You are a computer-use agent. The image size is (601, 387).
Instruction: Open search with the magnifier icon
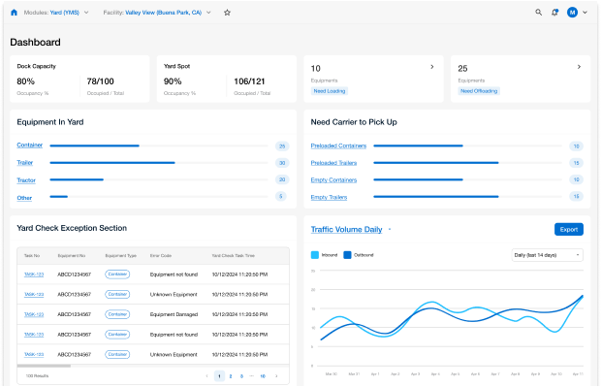pyautogui.click(x=539, y=13)
